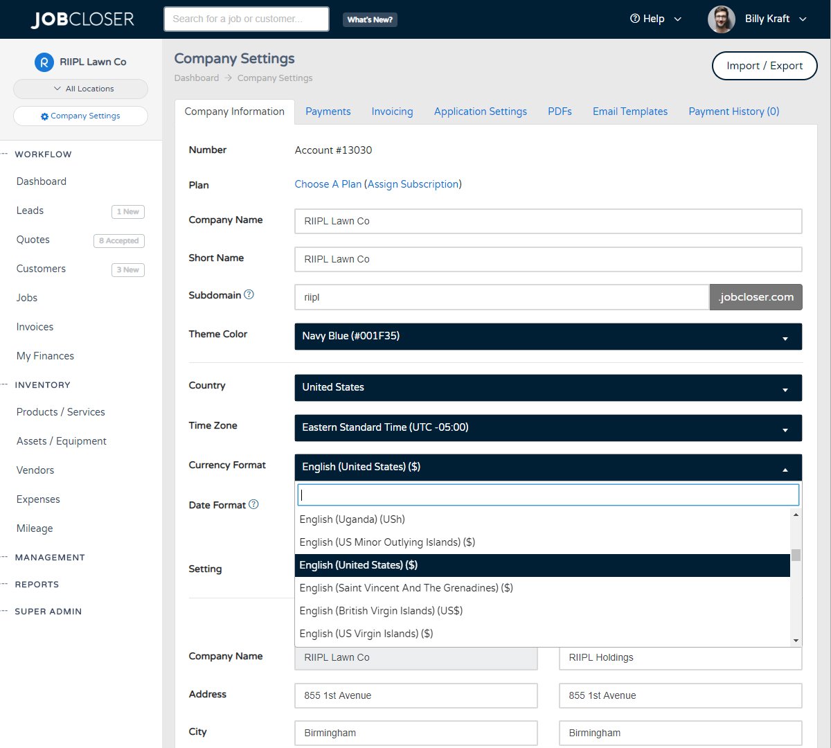
Task: Open the Time Zone dropdown
Action: pyautogui.click(x=548, y=427)
